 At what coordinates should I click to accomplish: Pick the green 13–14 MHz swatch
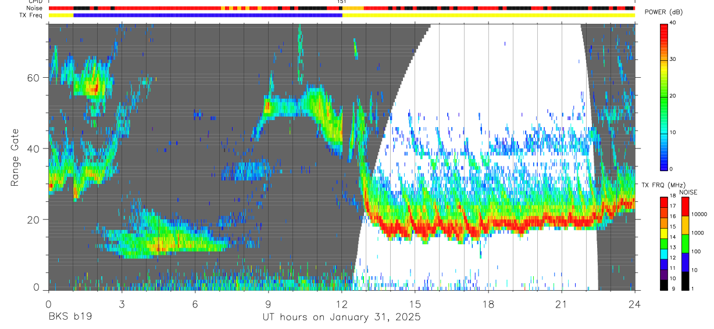[663, 243]
